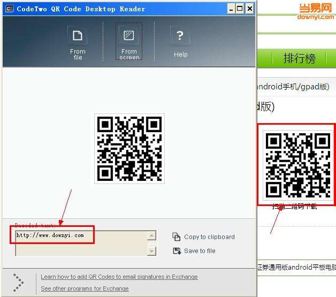This screenshot has width=336, height=297.
Task: Click the decoded text scroll down arrow
Action: (x=151, y=251)
